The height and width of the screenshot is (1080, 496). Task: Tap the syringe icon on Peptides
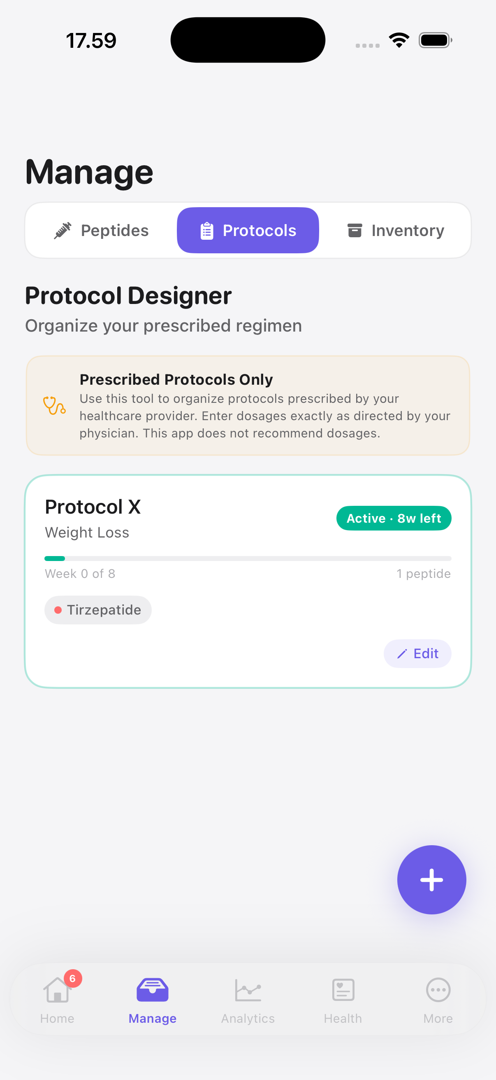pyautogui.click(x=63, y=231)
